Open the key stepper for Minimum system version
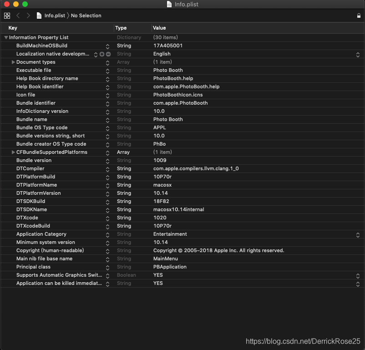 pos(107,243)
